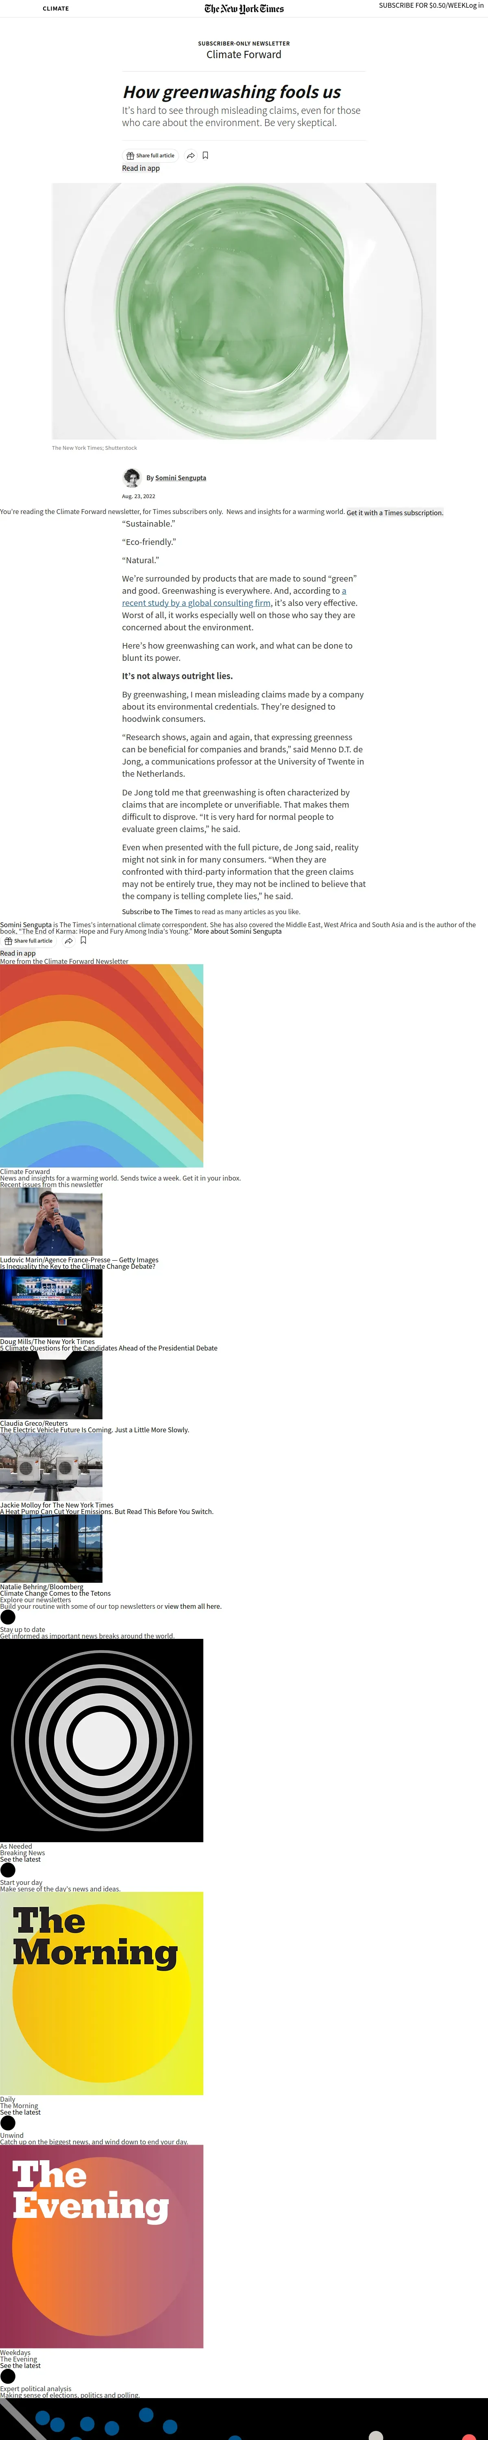Viewport: 488px width, 2440px height.
Task: Open the CLIMATE section link
Action: (56, 9)
